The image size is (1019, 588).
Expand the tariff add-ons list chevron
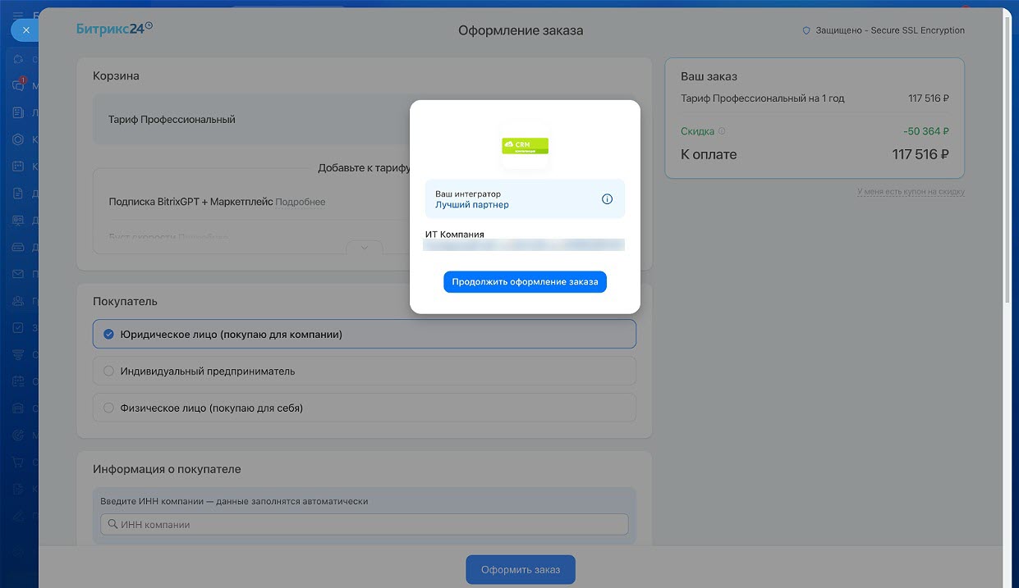(365, 247)
